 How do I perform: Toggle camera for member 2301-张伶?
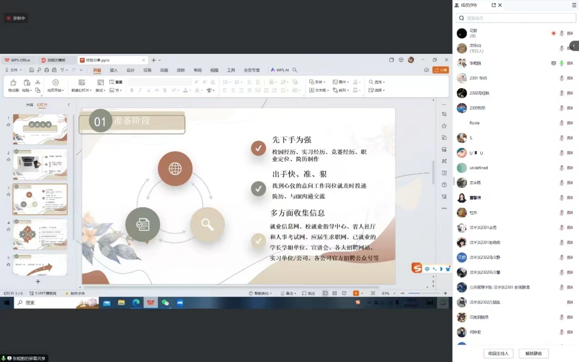pos(570,78)
